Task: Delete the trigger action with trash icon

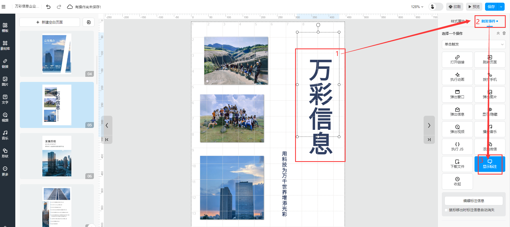Action: pyautogui.click(x=504, y=33)
